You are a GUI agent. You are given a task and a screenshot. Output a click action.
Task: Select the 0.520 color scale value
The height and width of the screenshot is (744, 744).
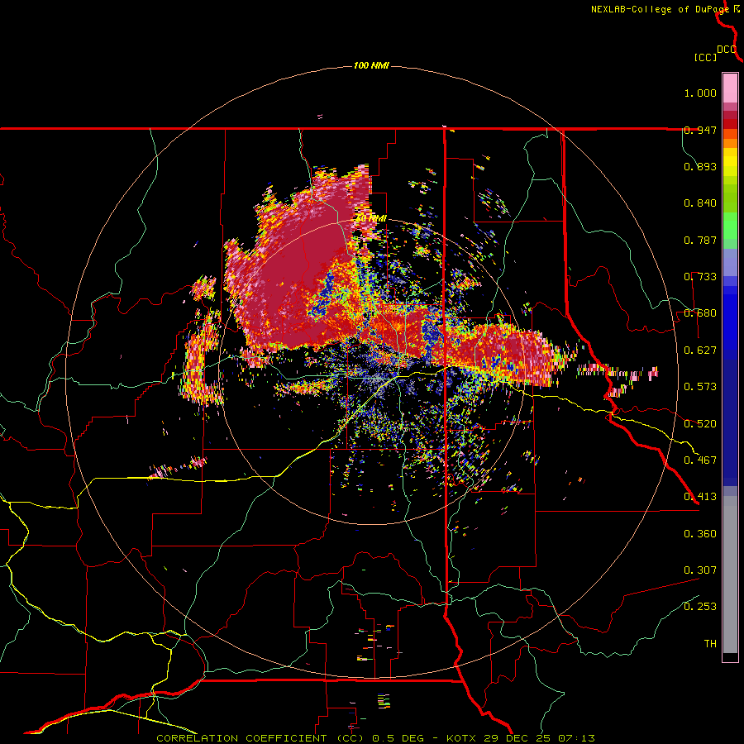(700, 424)
